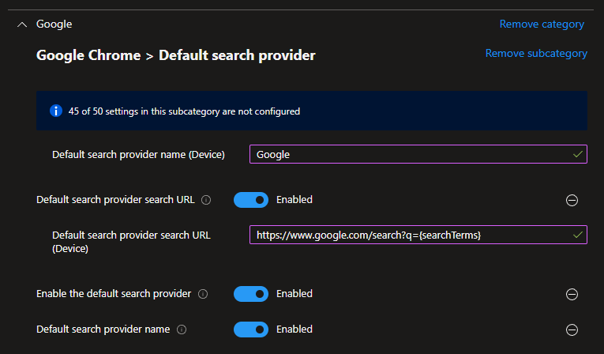Collapse the Google category chevron
The width and height of the screenshot is (604, 354).
pyautogui.click(x=22, y=24)
